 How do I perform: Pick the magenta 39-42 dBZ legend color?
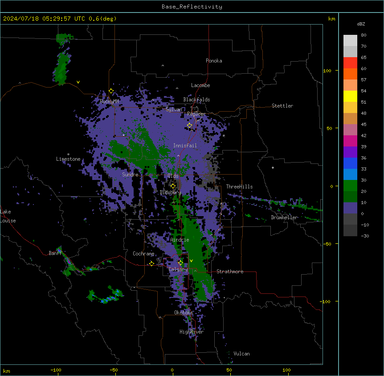coord(350,141)
